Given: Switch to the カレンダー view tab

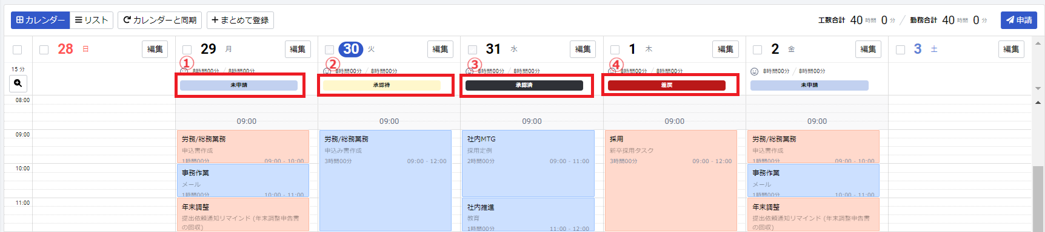Looking at the screenshot, I should 41,20.
